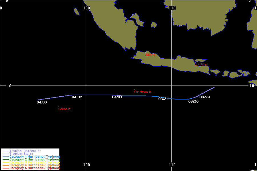Image resolution: width=257 pixels, height=171 pixels.
Task: Click the 04/01 storm position label
Action: pyautogui.click(x=117, y=97)
